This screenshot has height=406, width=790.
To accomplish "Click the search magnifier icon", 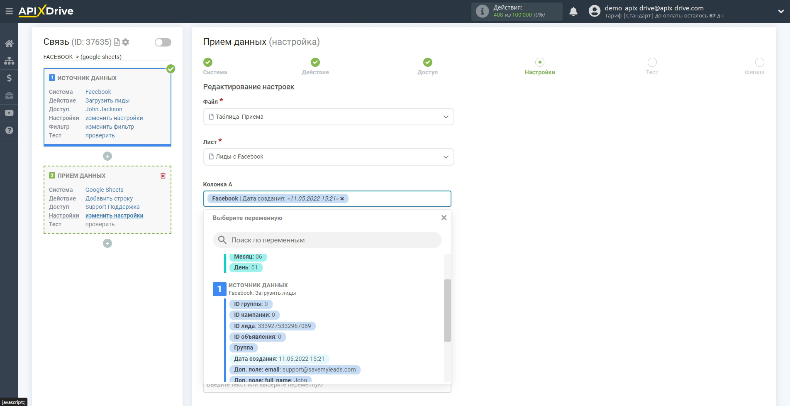I will pyautogui.click(x=222, y=240).
